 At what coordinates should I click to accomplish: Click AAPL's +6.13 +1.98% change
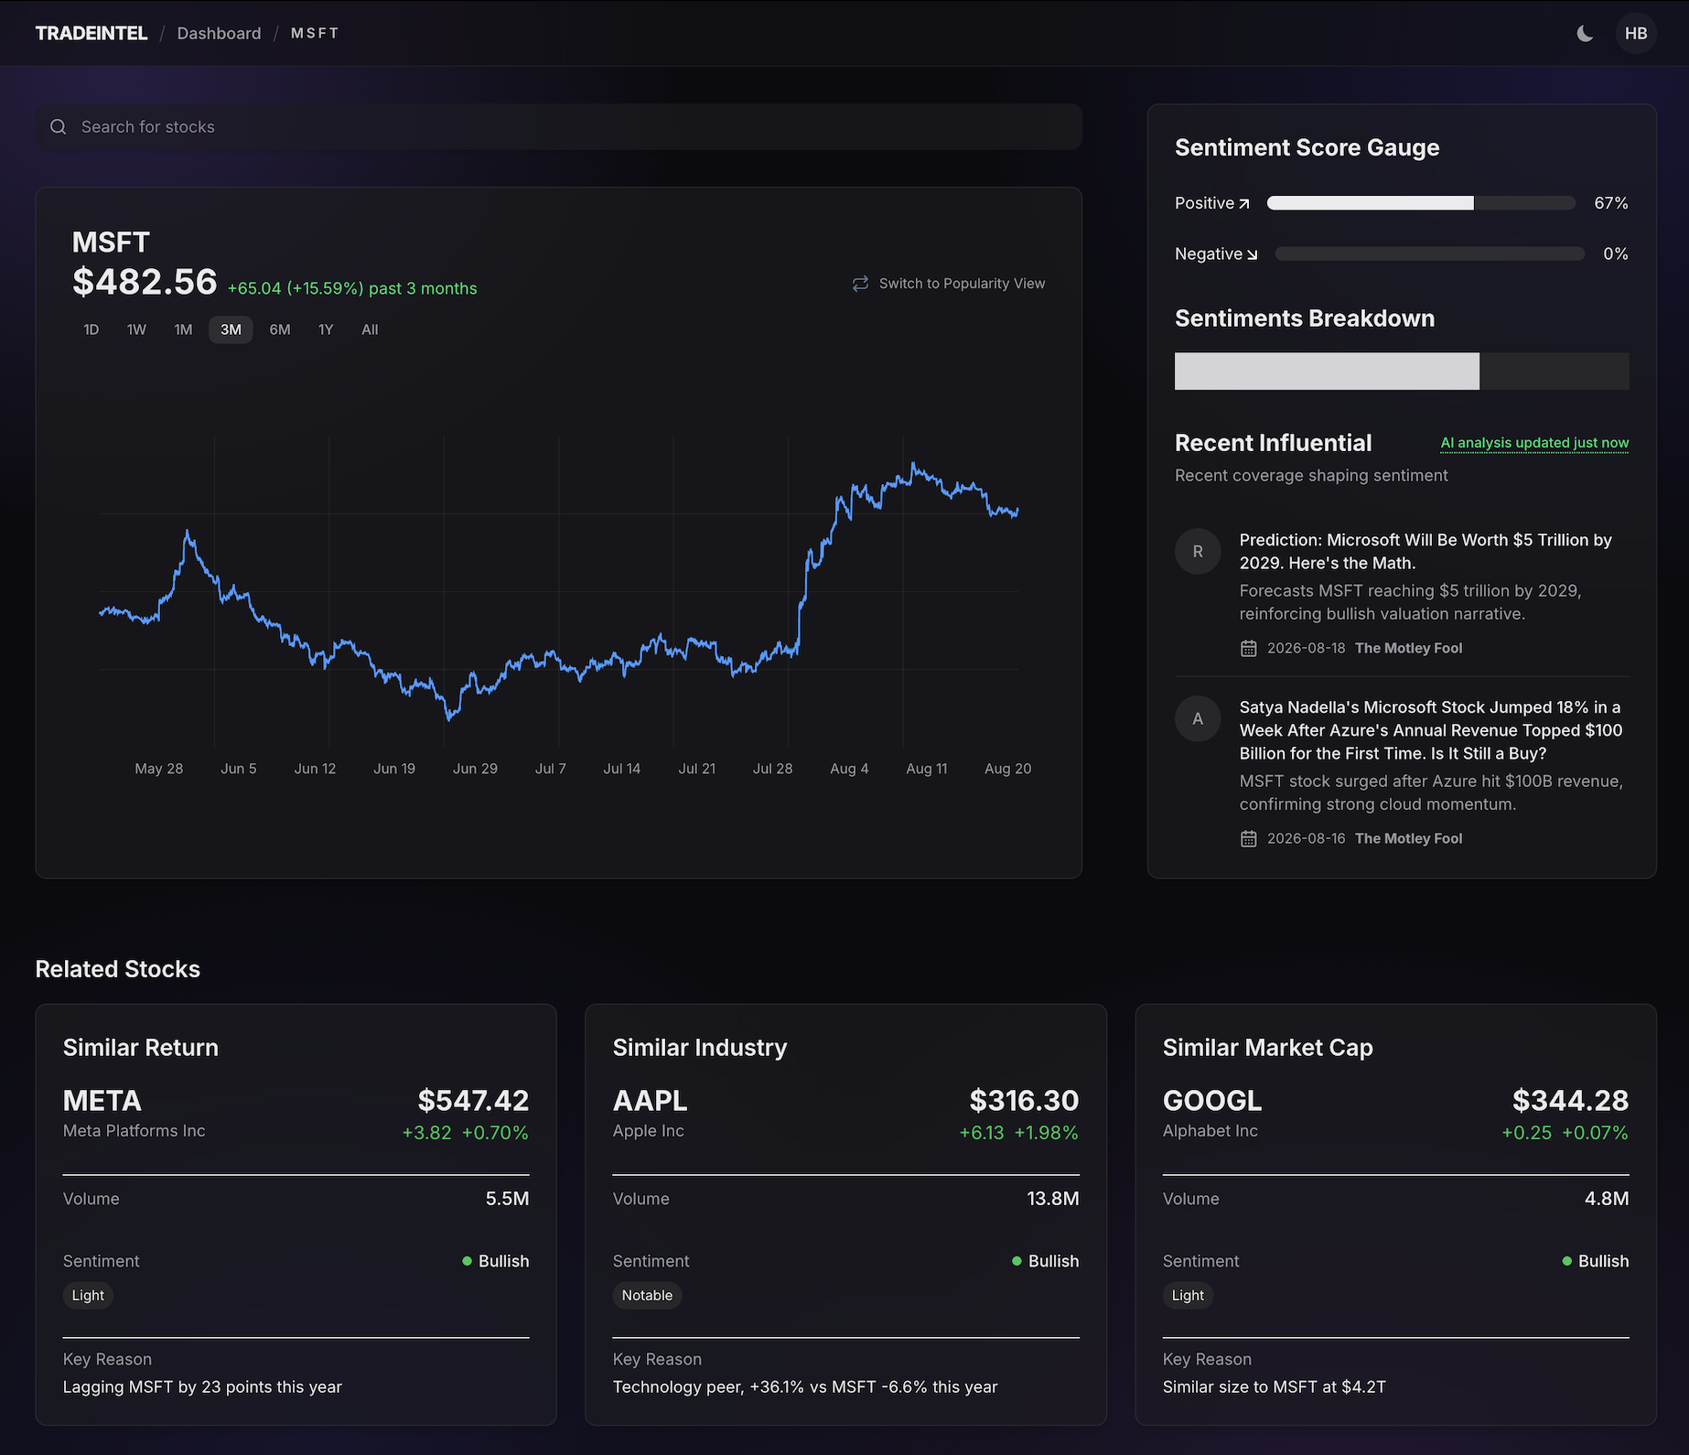(1018, 1133)
